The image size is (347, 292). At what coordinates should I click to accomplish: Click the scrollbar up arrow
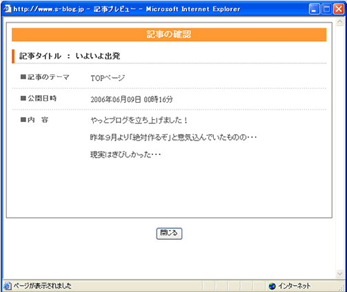pyautogui.click(x=339, y=22)
